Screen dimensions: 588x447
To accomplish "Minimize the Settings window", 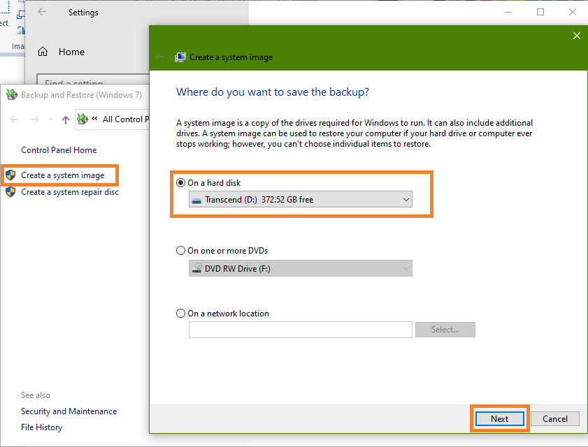I will 508,12.
